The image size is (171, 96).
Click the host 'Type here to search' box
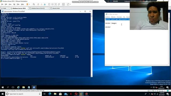(24, 94)
